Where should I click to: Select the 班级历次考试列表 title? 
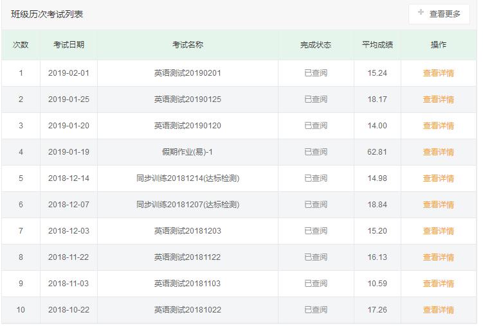click(47, 14)
